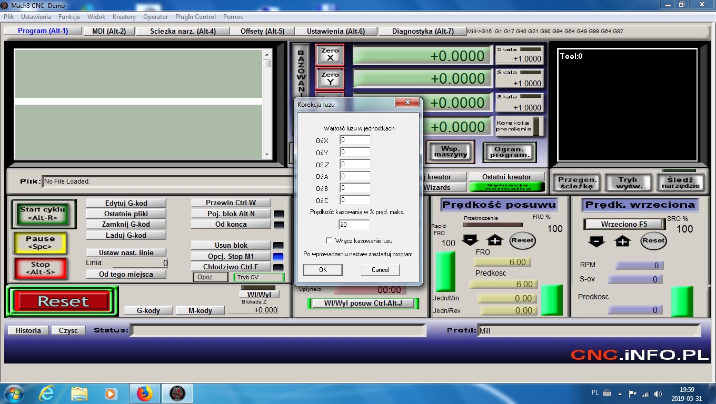Toggle Usun blok block delete
716x404 pixels.
point(231,245)
